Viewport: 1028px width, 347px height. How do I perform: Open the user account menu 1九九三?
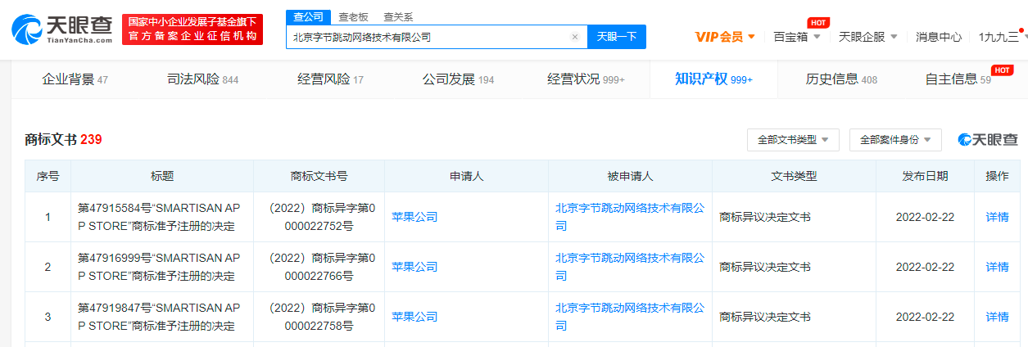(x=1003, y=37)
